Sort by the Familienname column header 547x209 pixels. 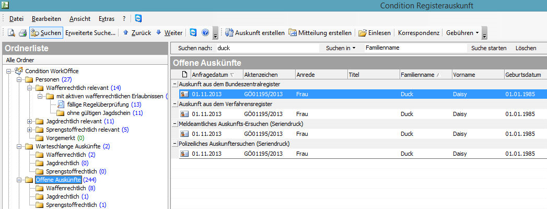417,75
